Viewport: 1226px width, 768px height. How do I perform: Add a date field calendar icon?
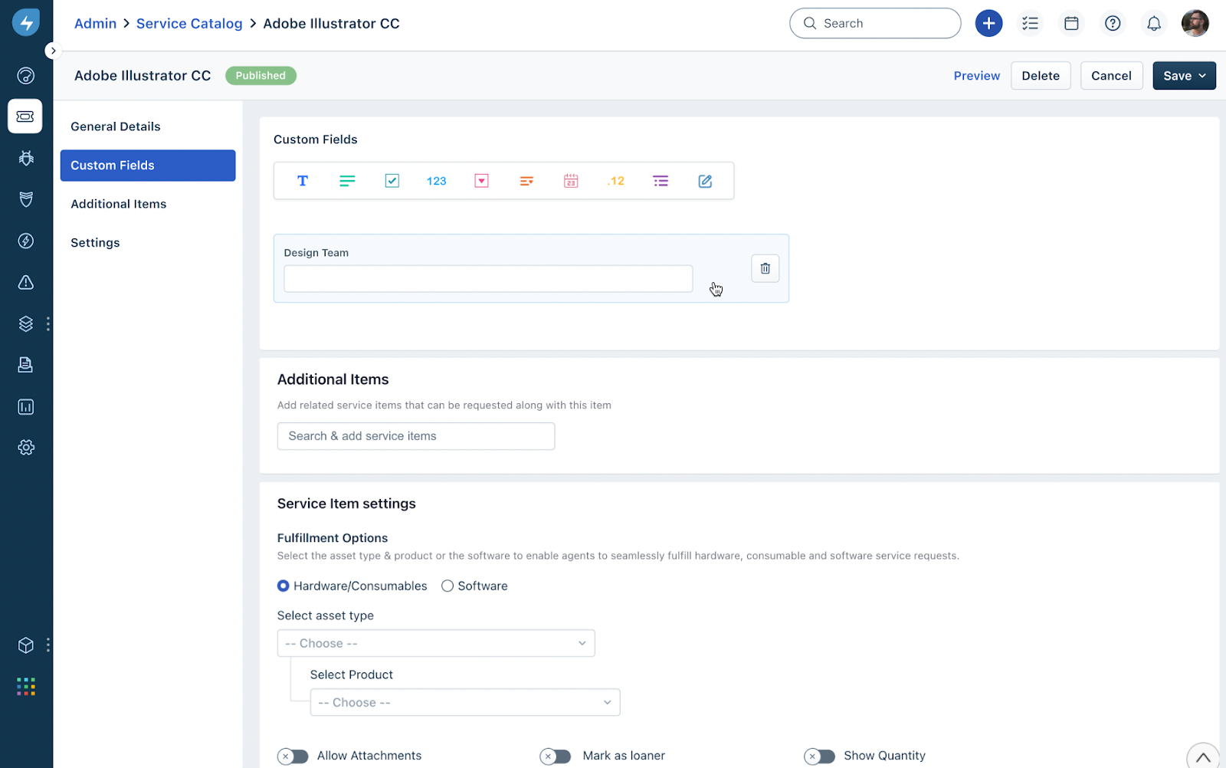click(x=571, y=181)
